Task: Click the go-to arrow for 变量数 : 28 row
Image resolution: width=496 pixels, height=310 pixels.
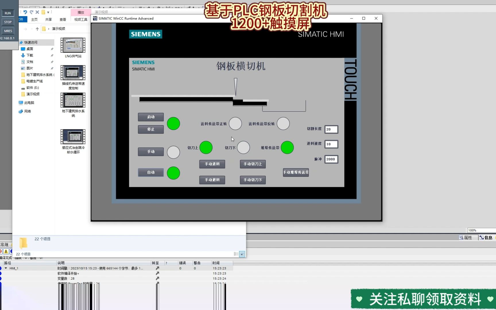Action: pyautogui.click(x=157, y=278)
